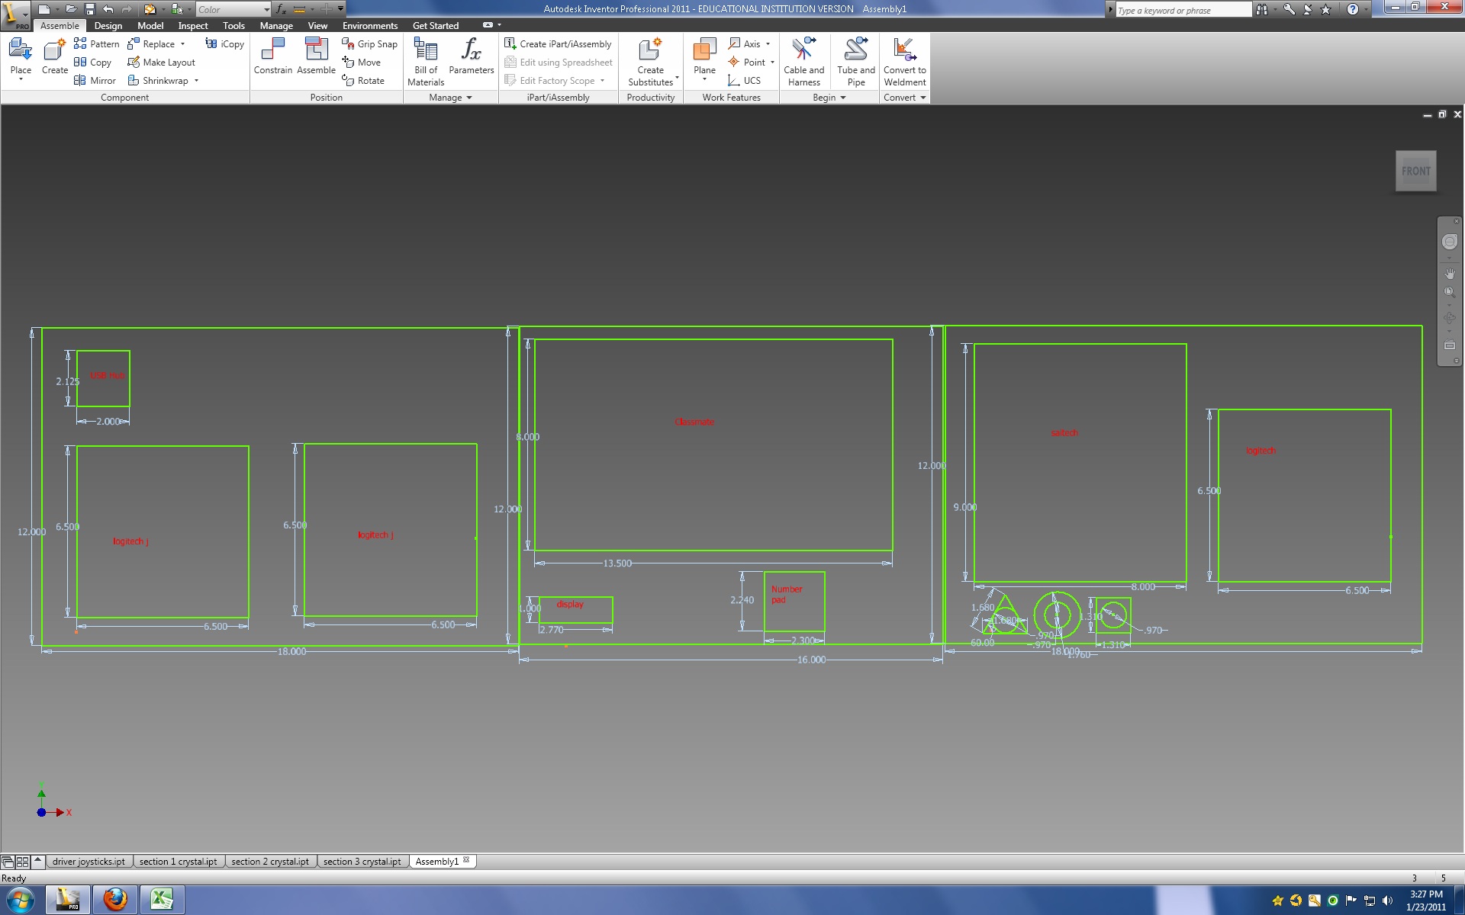
Task: Click the Create Substitutes icon
Action: [x=650, y=51]
